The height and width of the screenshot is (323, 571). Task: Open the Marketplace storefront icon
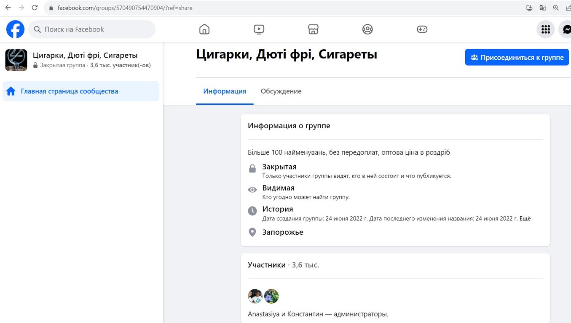tap(313, 29)
